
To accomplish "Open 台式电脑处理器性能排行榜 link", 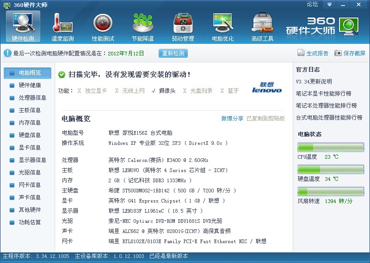I will click(x=329, y=118).
